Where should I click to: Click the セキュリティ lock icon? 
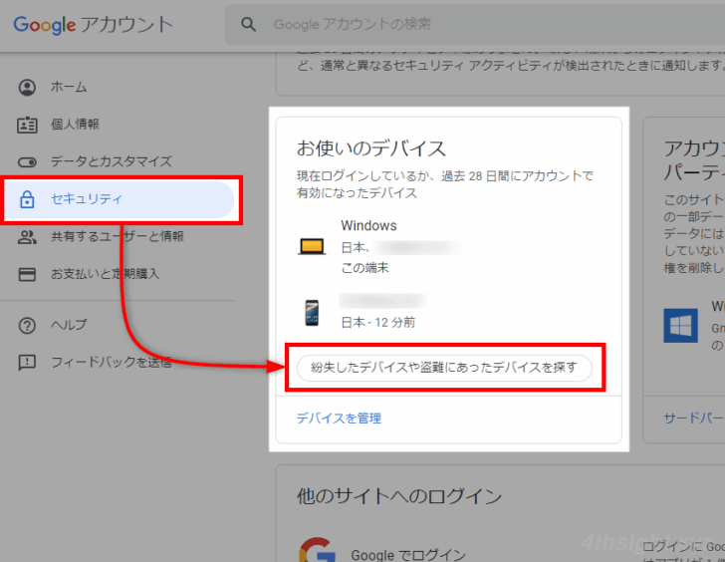tap(27, 199)
